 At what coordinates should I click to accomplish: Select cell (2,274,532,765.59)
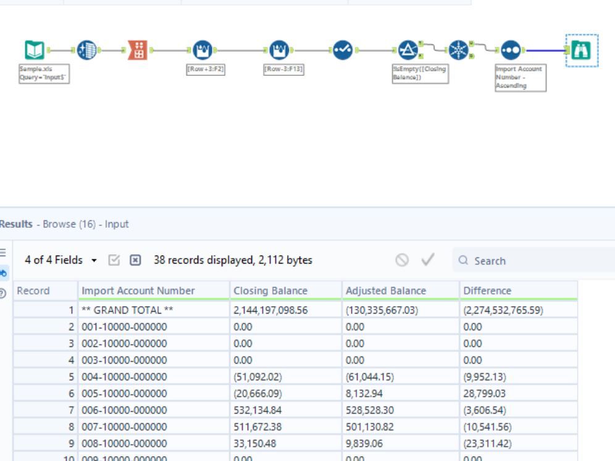point(519,310)
